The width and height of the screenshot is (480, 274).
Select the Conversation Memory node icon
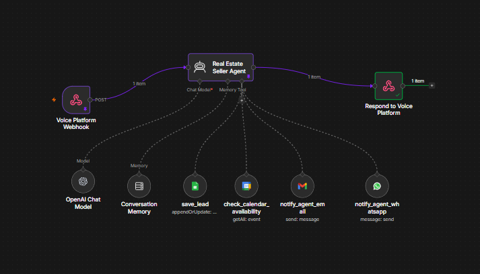coord(139,186)
